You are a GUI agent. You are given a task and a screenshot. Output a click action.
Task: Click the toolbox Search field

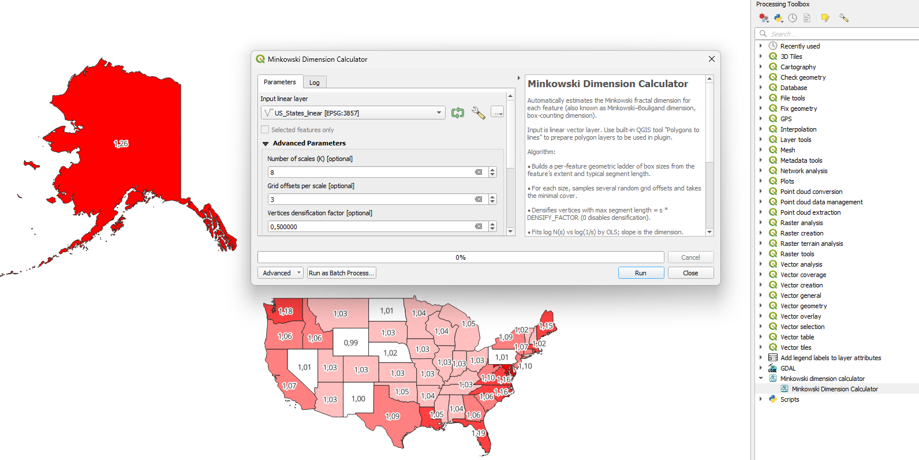point(837,34)
